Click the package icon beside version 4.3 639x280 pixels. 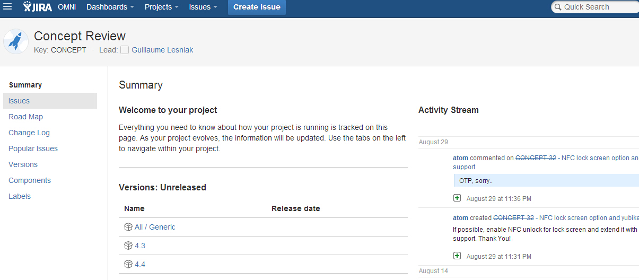coord(128,246)
